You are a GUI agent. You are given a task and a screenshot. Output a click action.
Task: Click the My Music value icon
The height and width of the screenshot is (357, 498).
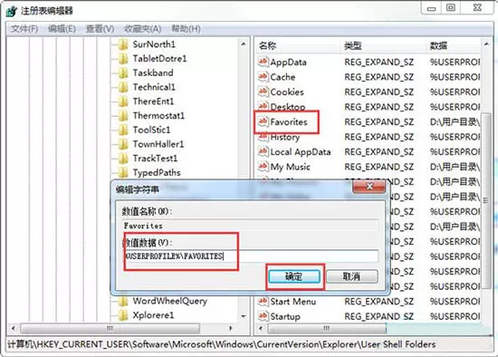tap(263, 166)
